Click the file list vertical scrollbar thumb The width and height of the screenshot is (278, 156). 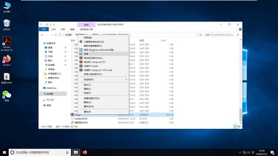click(x=241, y=114)
